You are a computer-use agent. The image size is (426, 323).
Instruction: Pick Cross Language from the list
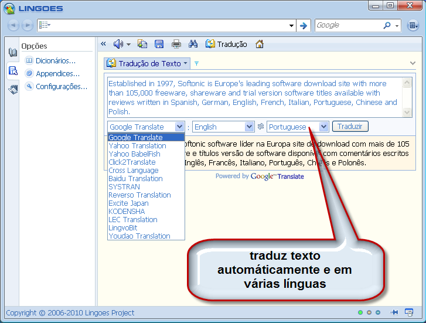tap(146, 170)
